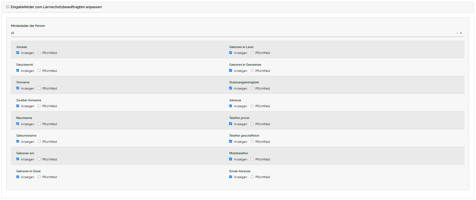Disable Anzeigen for Zweiter Vorname
The width and height of the screenshot is (476, 200).
18,106
